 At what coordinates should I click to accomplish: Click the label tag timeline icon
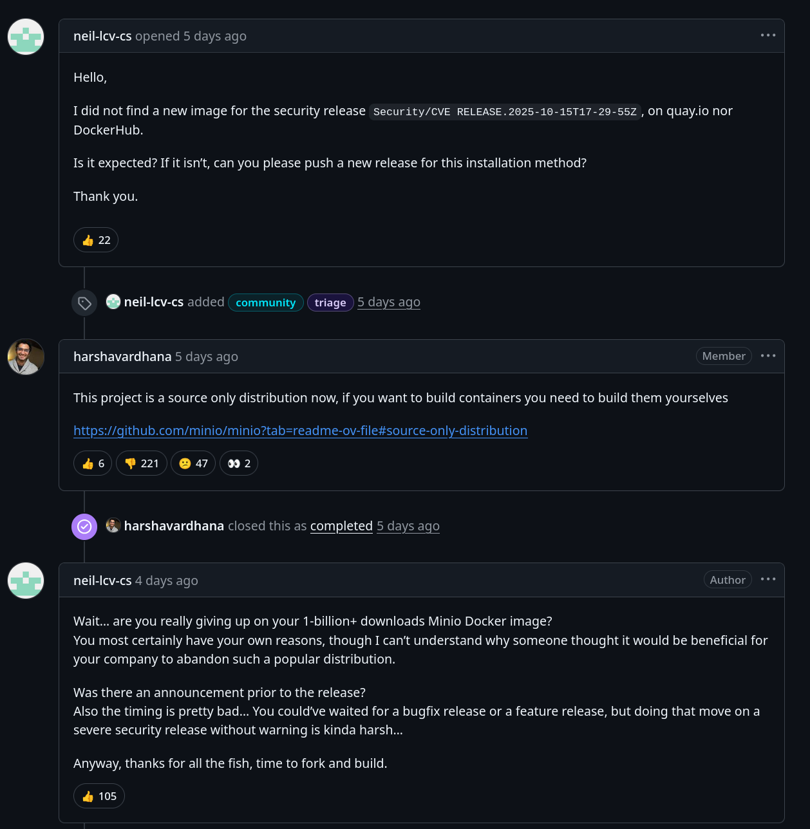(84, 303)
